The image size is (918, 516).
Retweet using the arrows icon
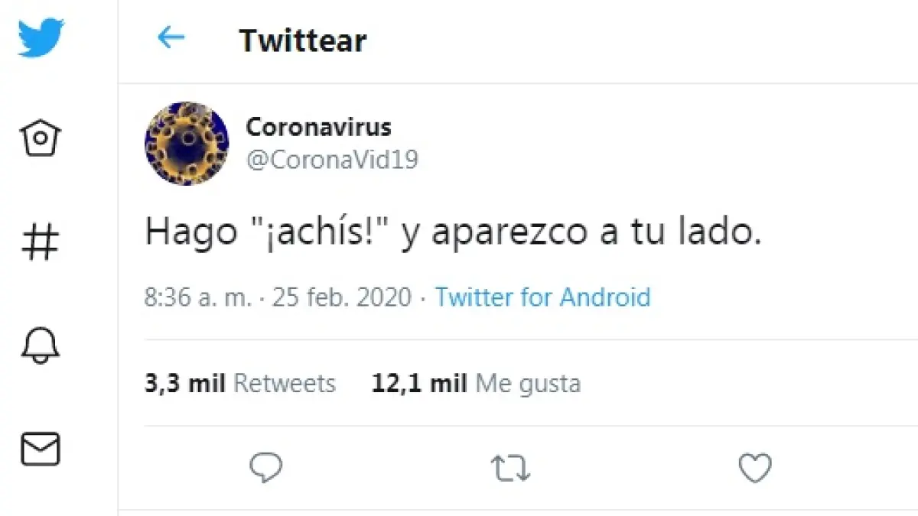point(510,469)
